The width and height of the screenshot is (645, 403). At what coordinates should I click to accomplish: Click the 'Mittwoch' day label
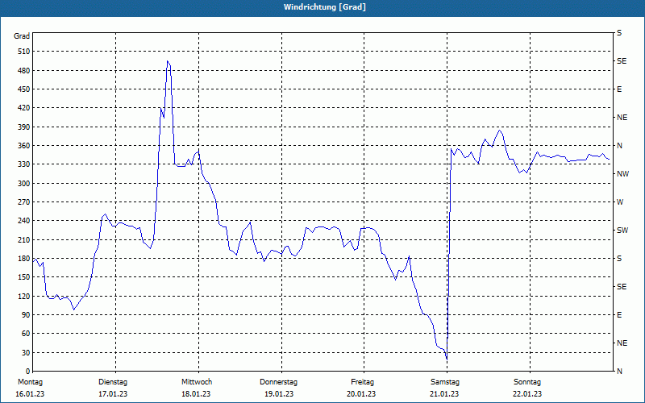coord(197,382)
